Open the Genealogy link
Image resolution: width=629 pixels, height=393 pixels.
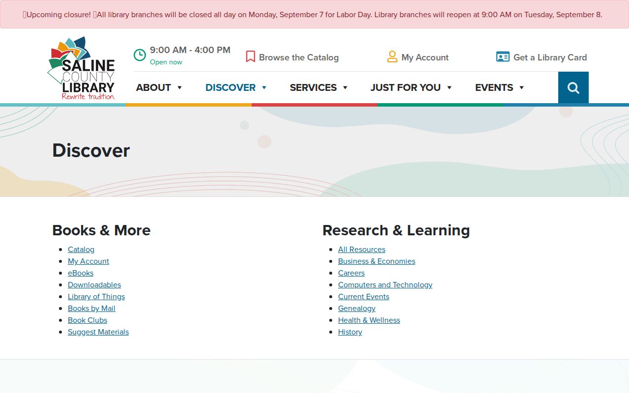tap(357, 309)
